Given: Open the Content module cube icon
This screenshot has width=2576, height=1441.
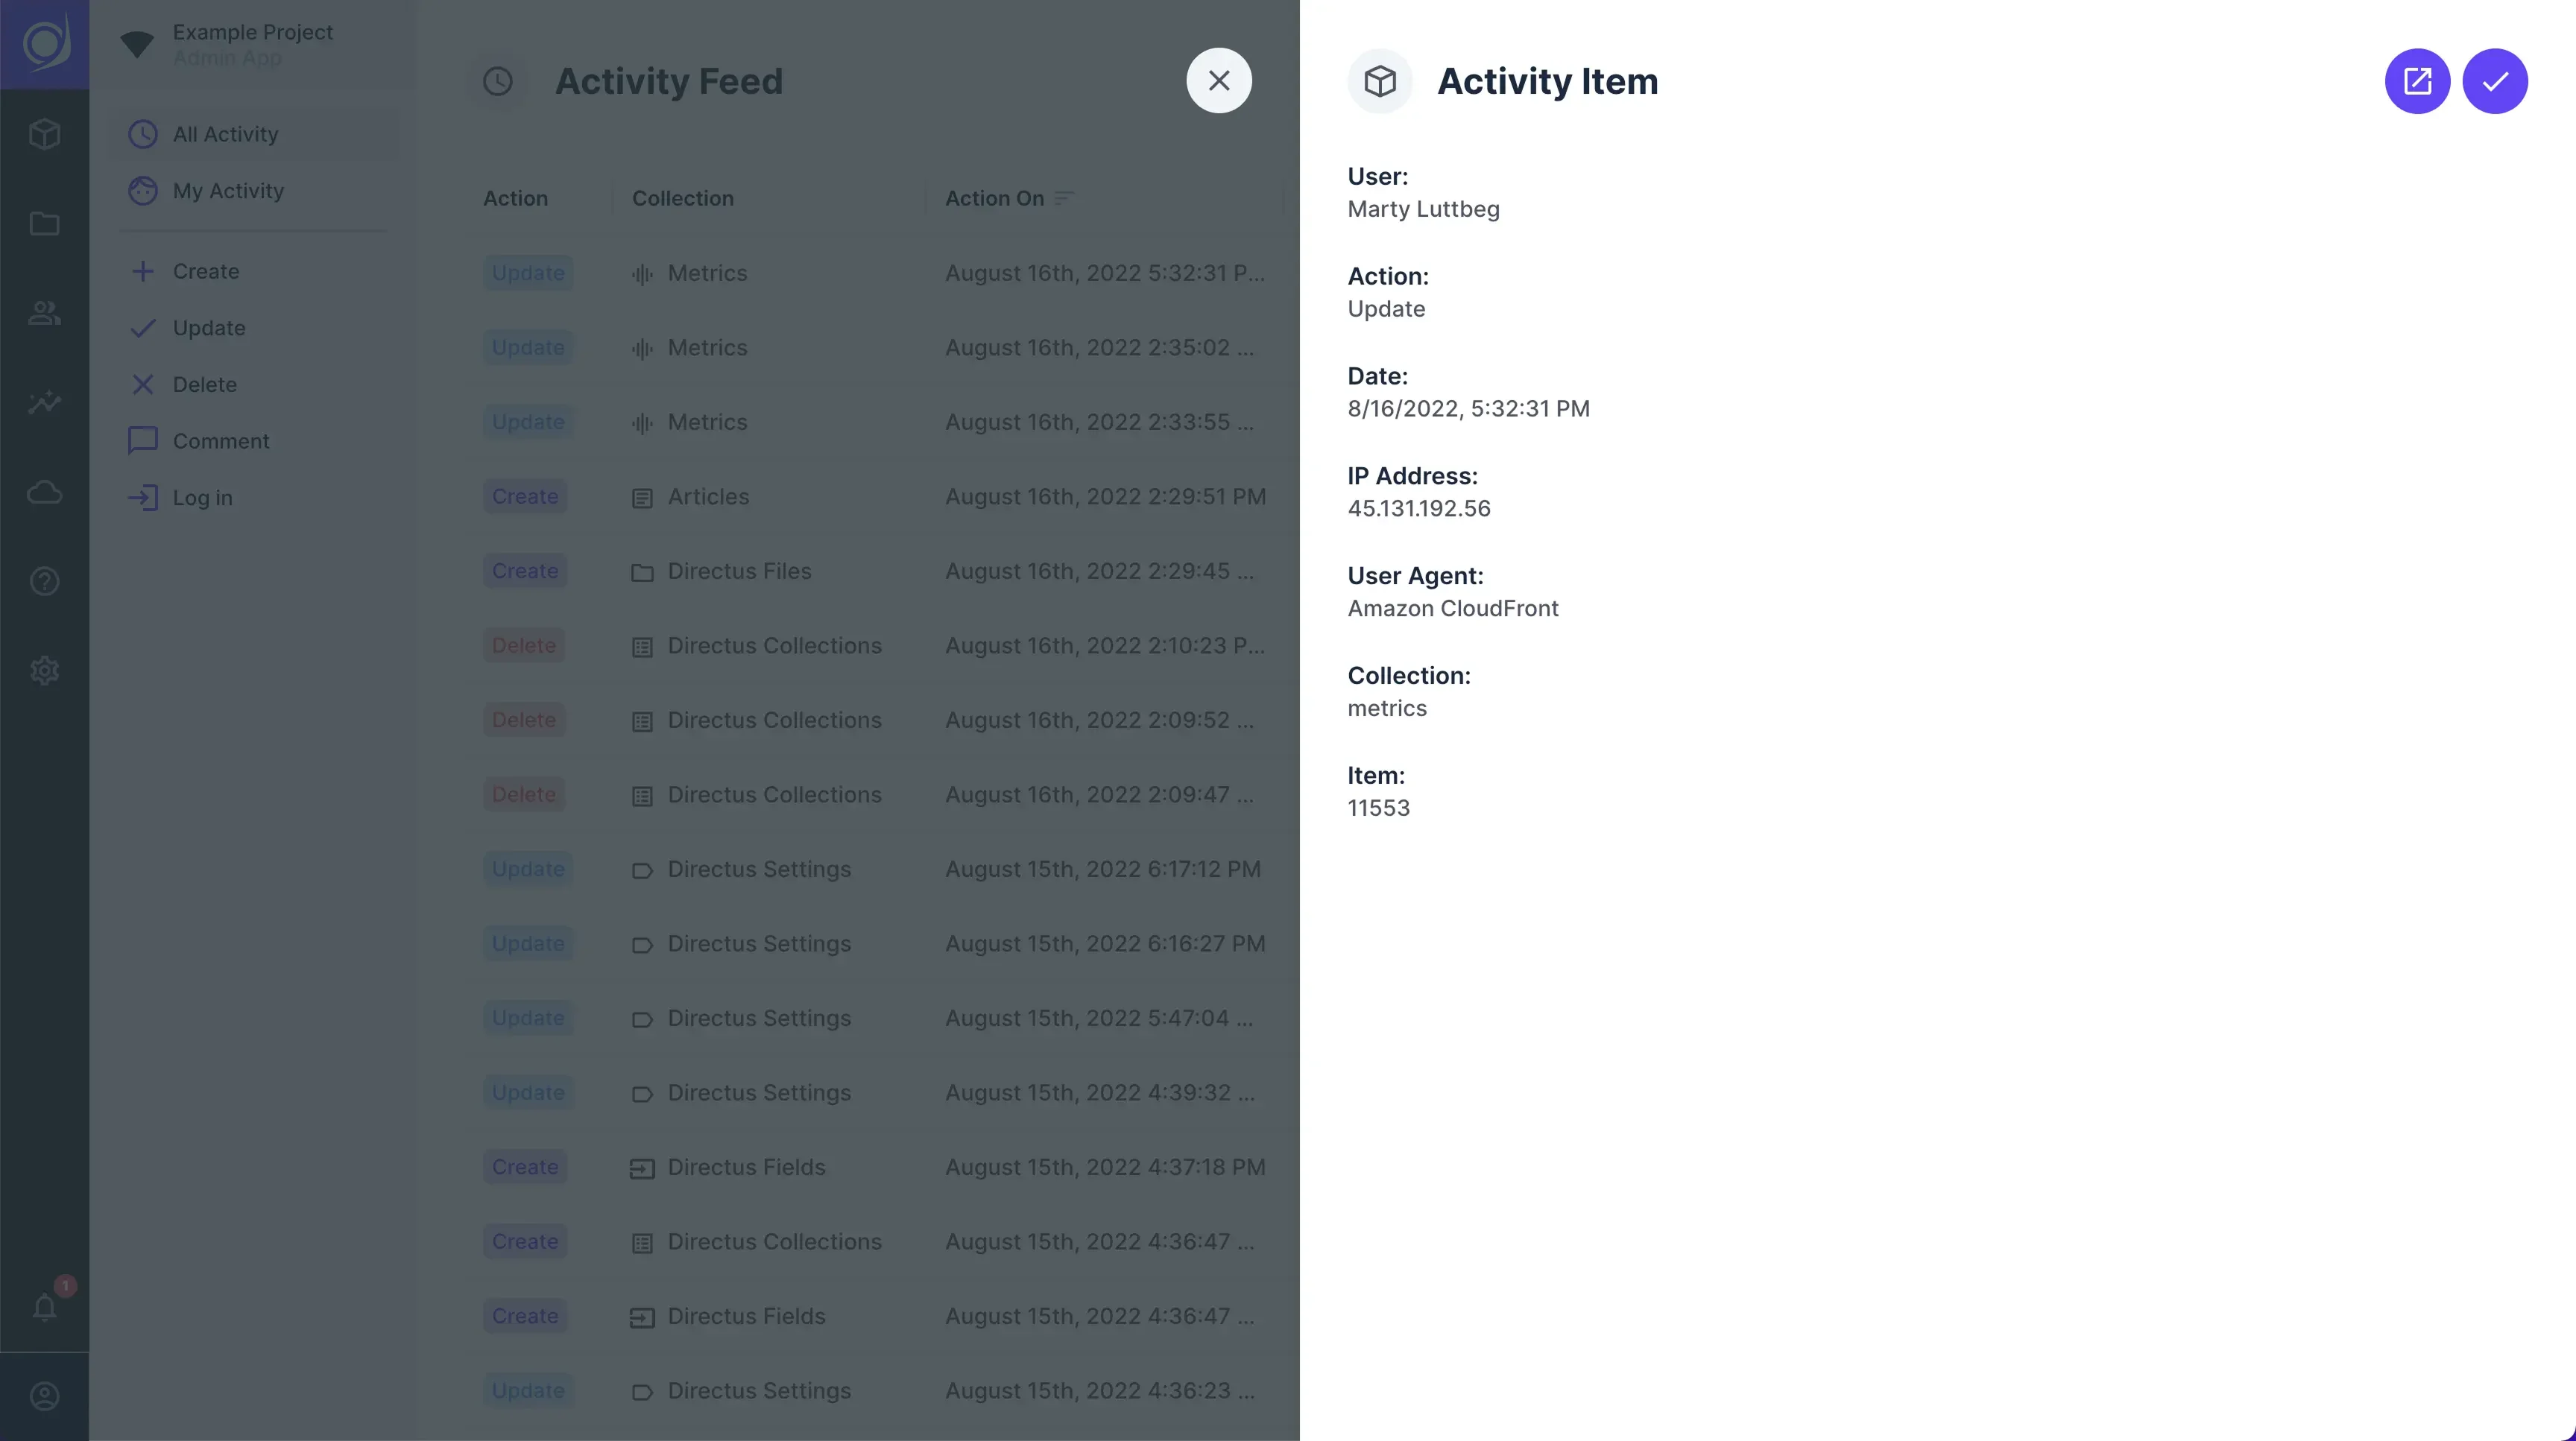Looking at the screenshot, I should (44, 134).
